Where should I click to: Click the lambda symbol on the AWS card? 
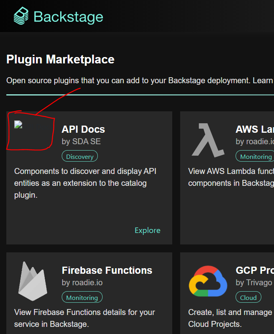[x=207, y=139]
